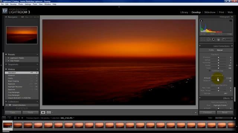Open the vignette Style Highlight Priority dropdown
238x133 pixels.
(221, 105)
